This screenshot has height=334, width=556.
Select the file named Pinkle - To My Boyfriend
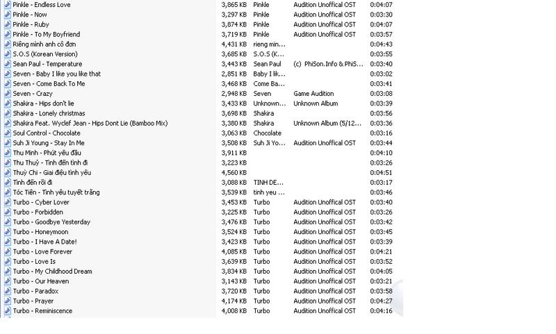pyautogui.click(x=47, y=34)
